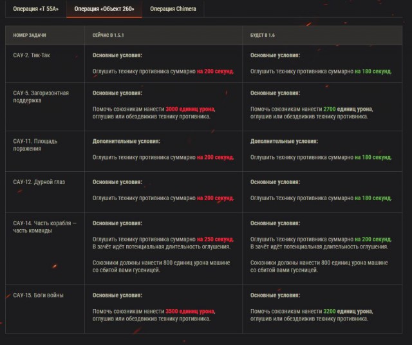Click red '3500 единиц урона' in САУ-15 row
This screenshot has height=345, width=412.
pyautogui.click(x=191, y=312)
